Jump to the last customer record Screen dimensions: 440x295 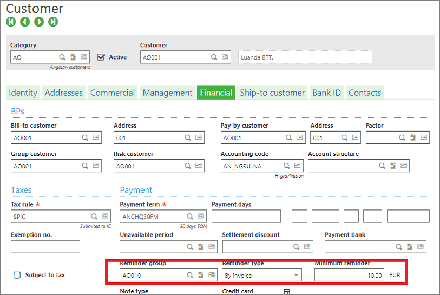point(53,22)
